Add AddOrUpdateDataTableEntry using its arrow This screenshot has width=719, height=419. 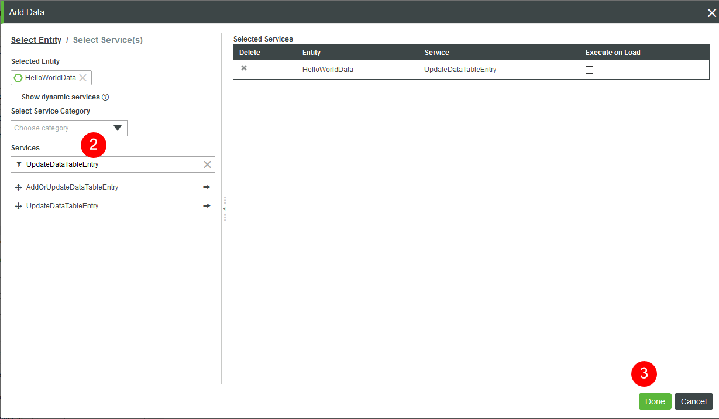206,187
